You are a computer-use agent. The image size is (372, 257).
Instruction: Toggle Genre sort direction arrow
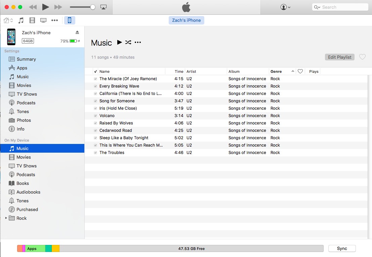pyautogui.click(x=293, y=71)
